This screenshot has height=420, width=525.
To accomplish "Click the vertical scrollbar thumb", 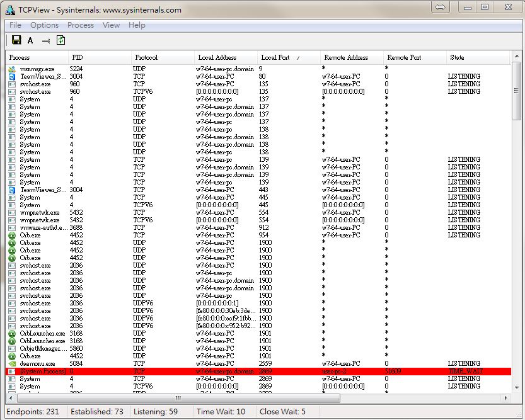I will tap(517, 90).
